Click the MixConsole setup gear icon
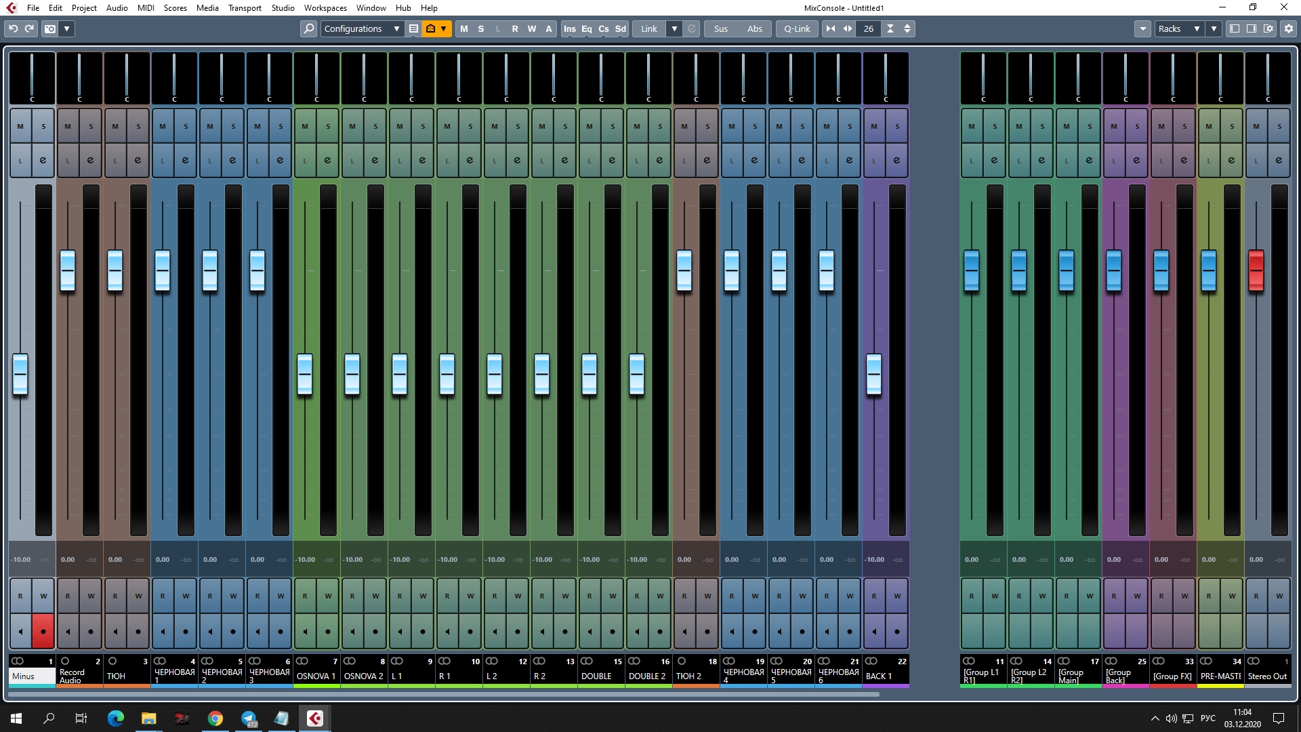Image resolution: width=1301 pixels, height=732 pixels. click(x=1288, y=28)
